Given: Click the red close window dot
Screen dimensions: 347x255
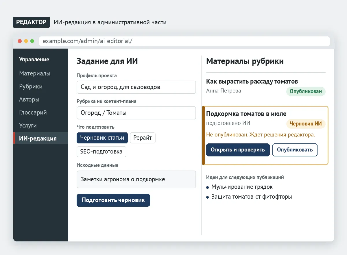Looking at the screenshot, I should pyautogui.click(x=20, y=41).
